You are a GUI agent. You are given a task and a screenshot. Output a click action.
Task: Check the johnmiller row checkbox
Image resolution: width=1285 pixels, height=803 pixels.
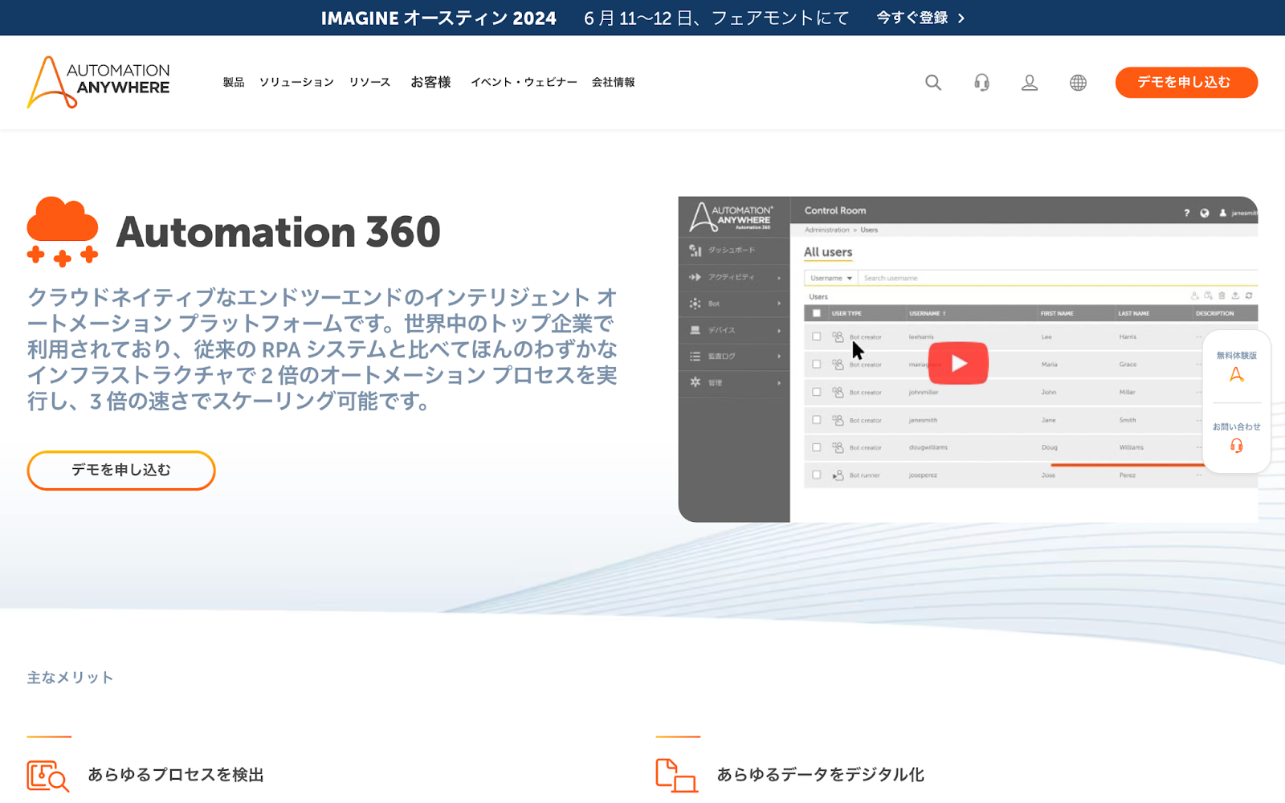tap(816, 393)
